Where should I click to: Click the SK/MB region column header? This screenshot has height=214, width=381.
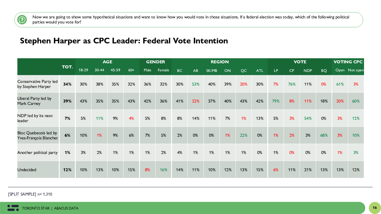coord(212,71)
